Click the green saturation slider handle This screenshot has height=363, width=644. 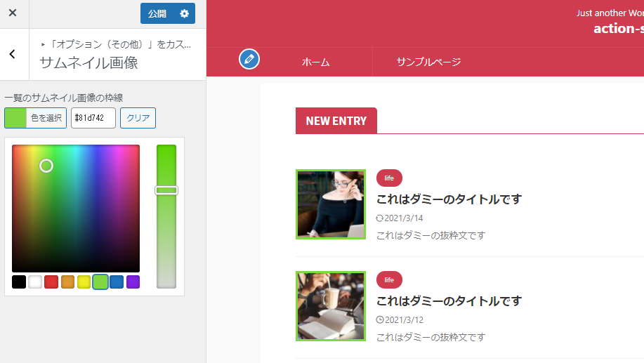[x=166, y=190]
